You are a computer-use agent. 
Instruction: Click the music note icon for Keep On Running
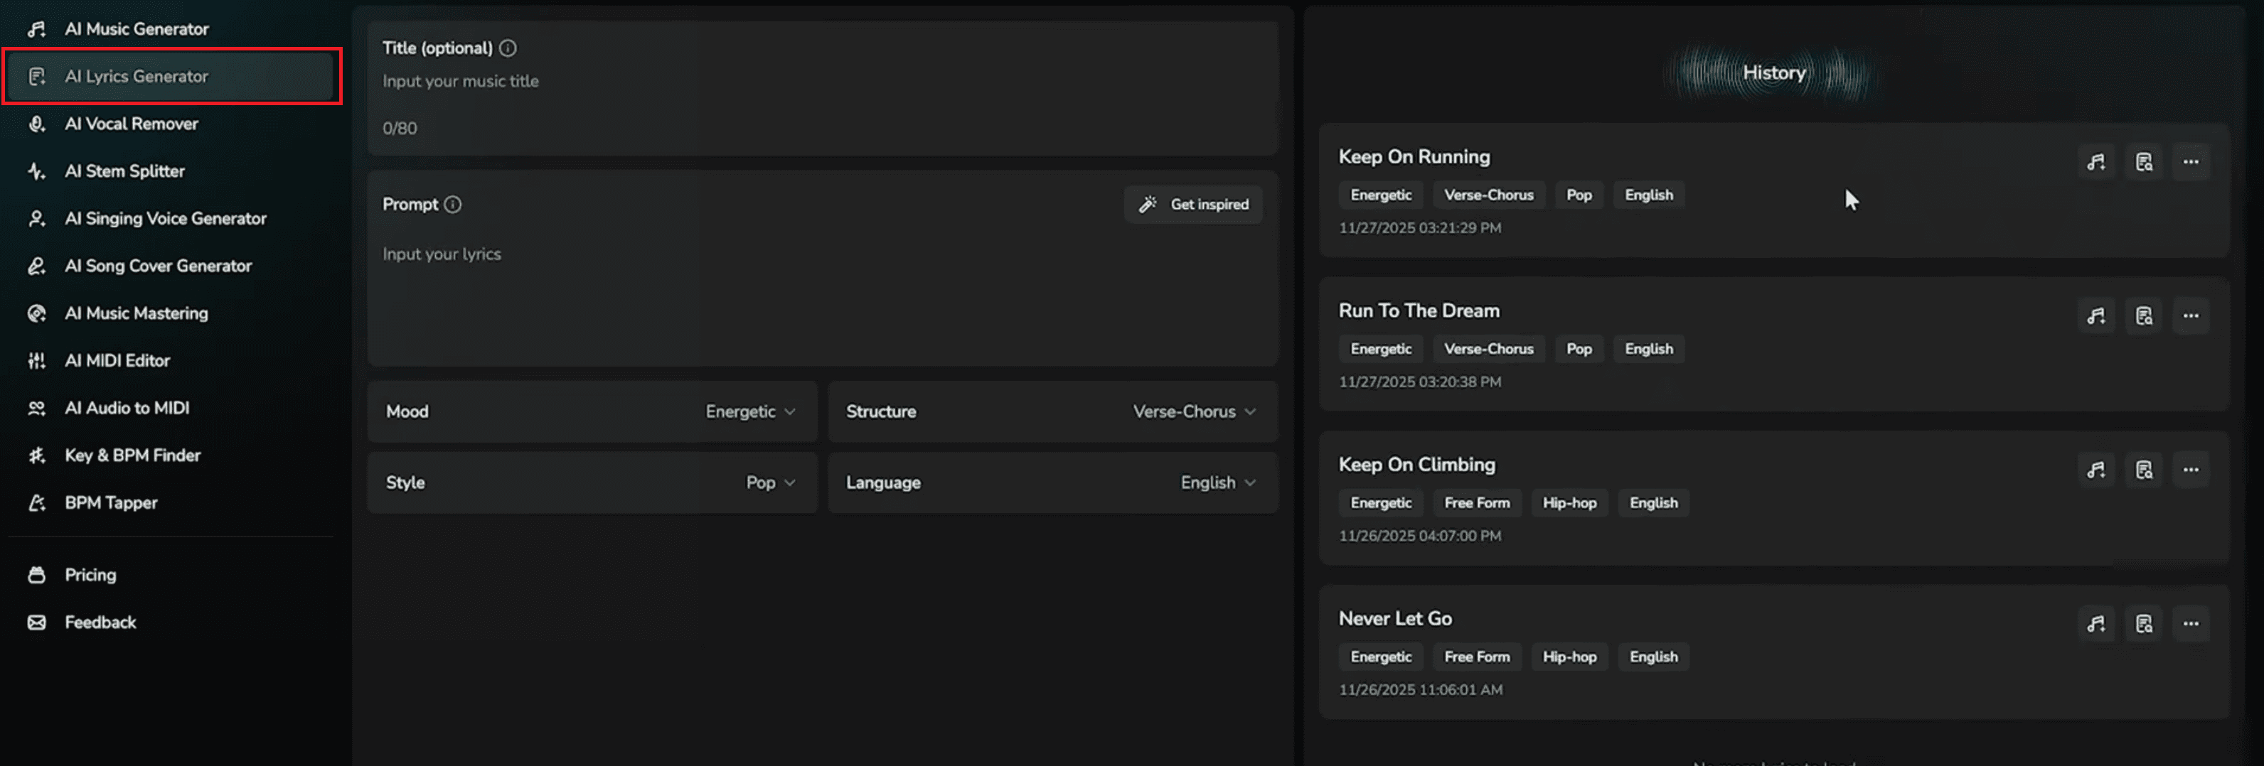2096,161
